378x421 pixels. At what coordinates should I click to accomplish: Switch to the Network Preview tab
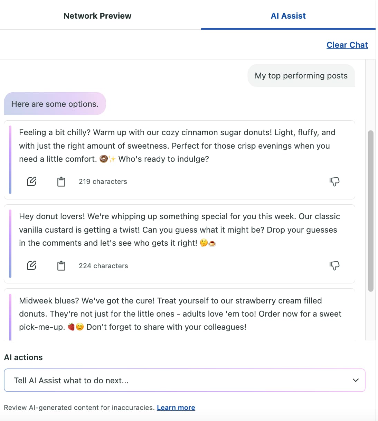click(97, 16)
